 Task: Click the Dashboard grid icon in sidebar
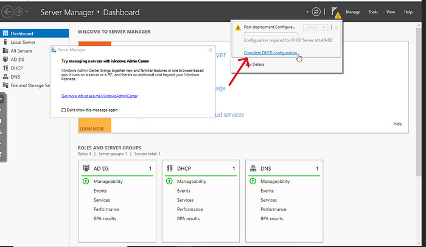pos(5,34)
